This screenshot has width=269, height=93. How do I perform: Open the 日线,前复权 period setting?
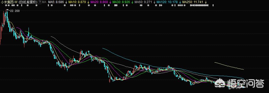[28, 2]
